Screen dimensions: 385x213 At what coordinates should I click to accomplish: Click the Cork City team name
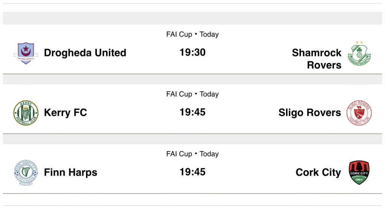[318, 172]
